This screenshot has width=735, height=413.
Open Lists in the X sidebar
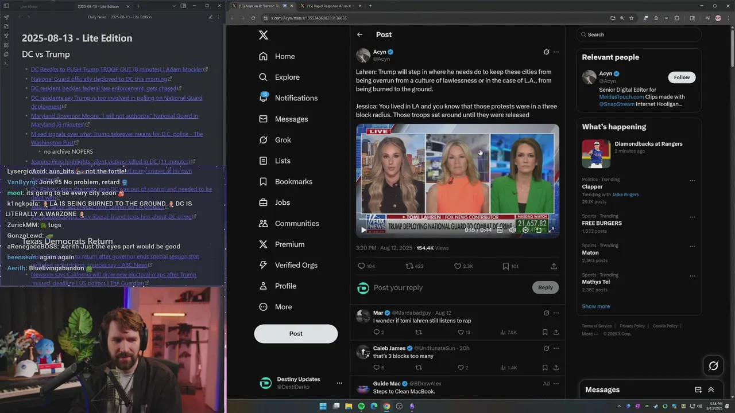tap(275, 161)
